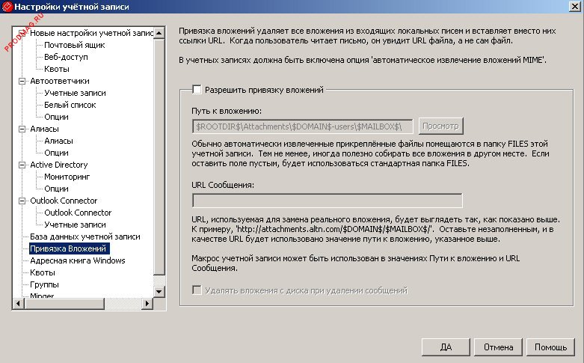
Task: Click the Отмена button
Action: [498, 347]
